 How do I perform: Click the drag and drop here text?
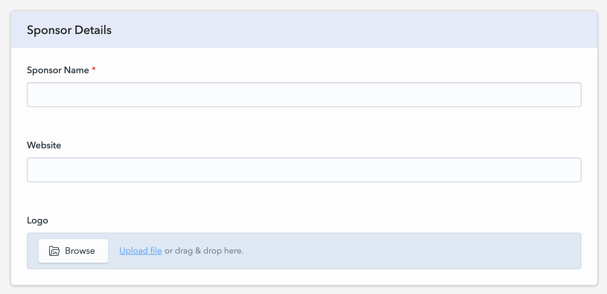coord(204,251)
